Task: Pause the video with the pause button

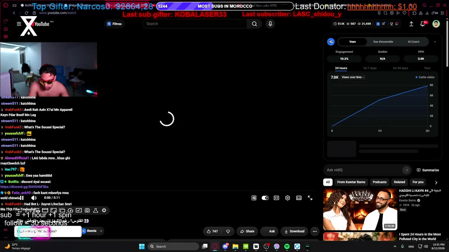Action: tap(22, 198)
